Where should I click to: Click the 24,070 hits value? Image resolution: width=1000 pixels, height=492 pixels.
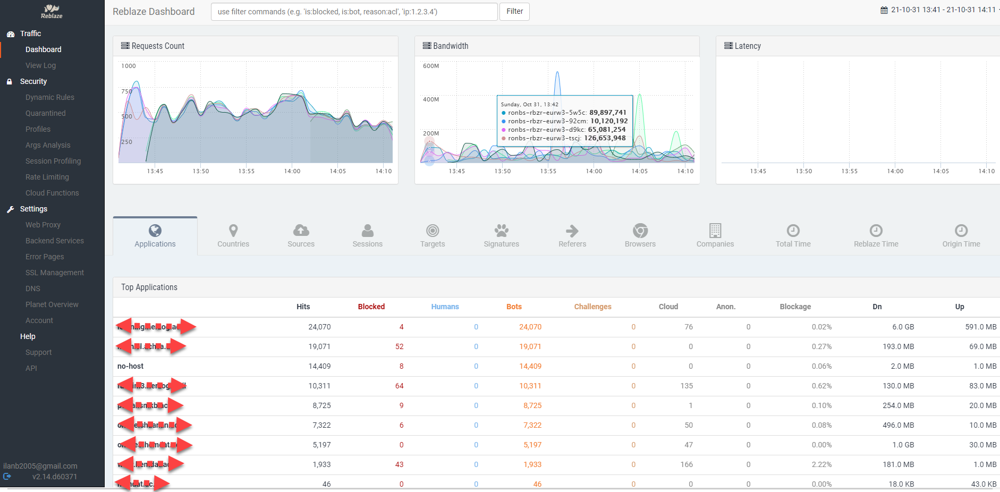coord(319,327)
